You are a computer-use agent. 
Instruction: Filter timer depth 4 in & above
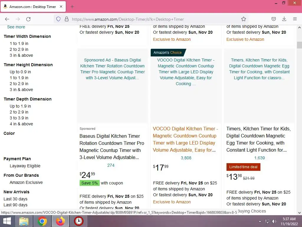[21, 124]
